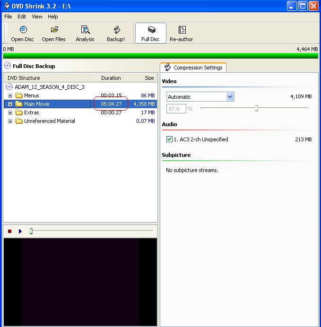This screenshot has height=327, width=321.
Task: Click the video compression ratio slider handle
Action: pyautogui.click(x=256, y=108)
